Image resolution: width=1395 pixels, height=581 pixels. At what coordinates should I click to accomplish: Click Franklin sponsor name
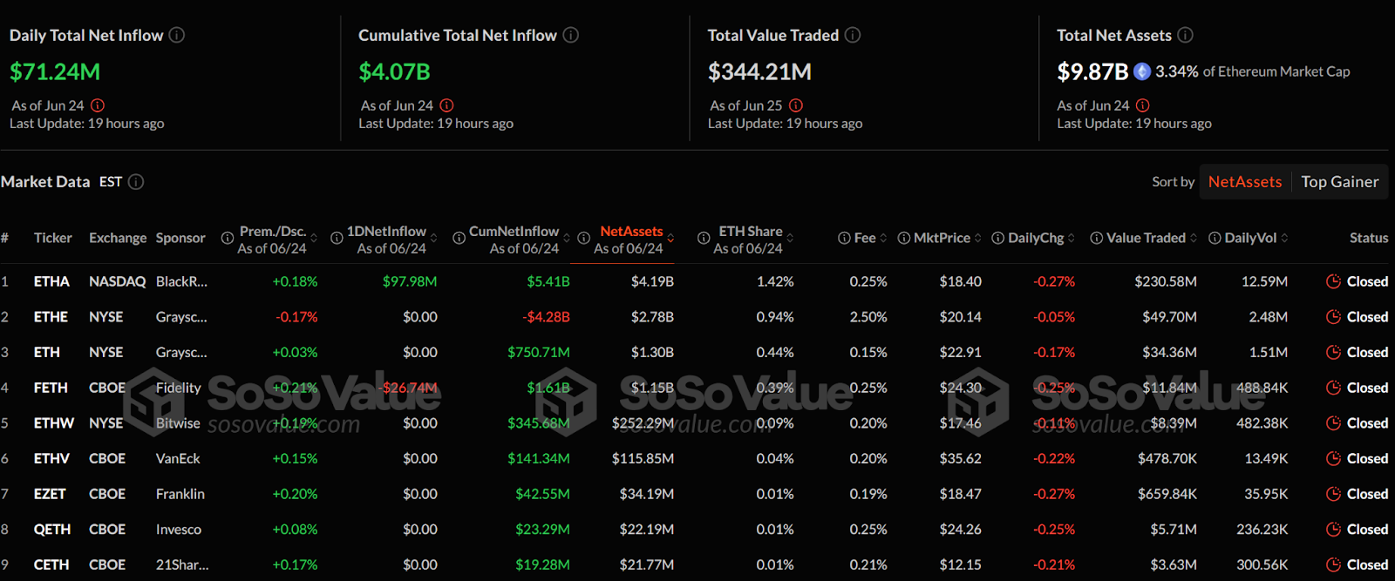[180, 494]
